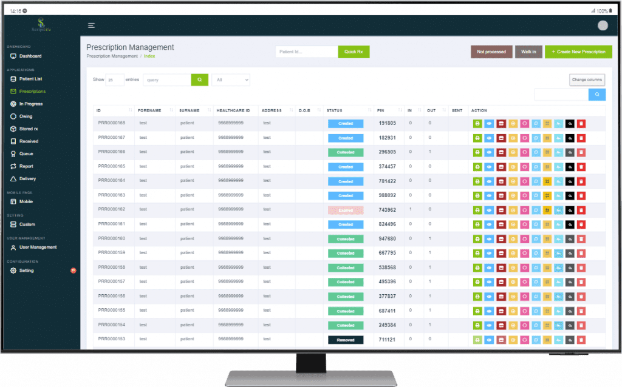Open the 'All' filter dropdown
Screen dimensions: 622x387
tap(230, 80)
